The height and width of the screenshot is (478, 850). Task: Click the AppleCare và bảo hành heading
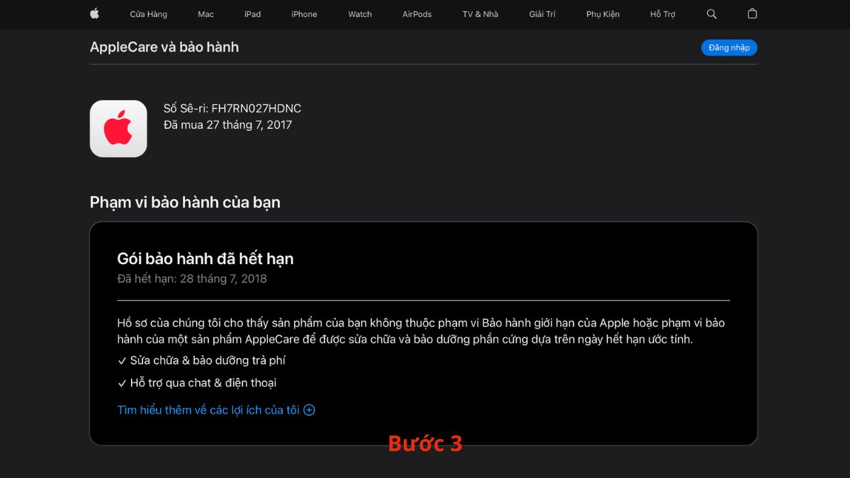164,47
